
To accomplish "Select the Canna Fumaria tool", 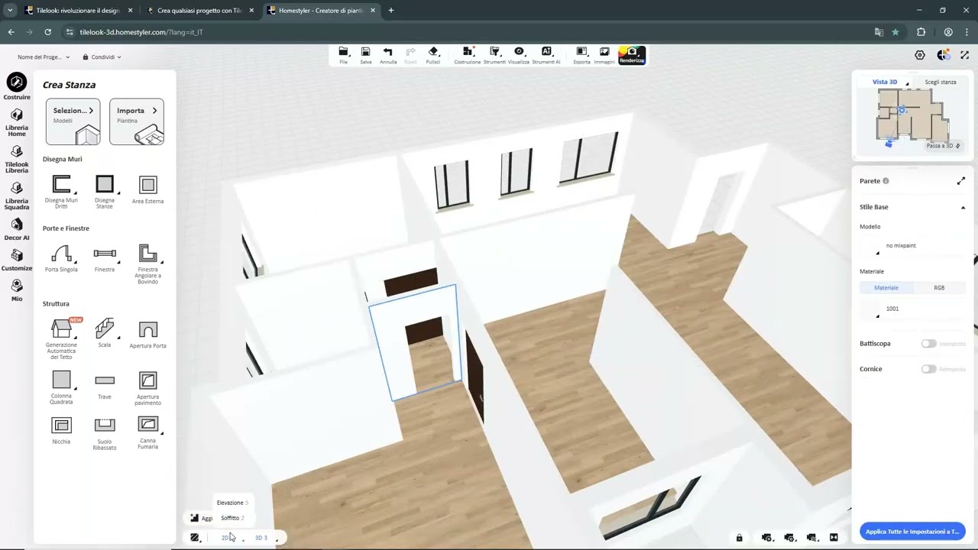I will click(x=147, y=433).
